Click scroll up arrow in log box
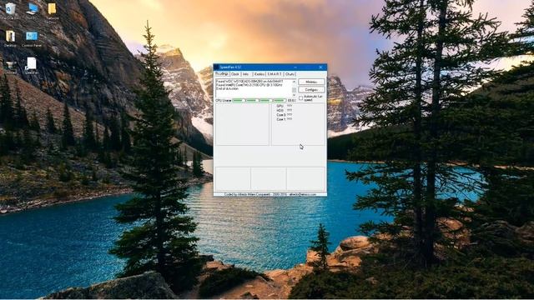 [x=294, y=82]
